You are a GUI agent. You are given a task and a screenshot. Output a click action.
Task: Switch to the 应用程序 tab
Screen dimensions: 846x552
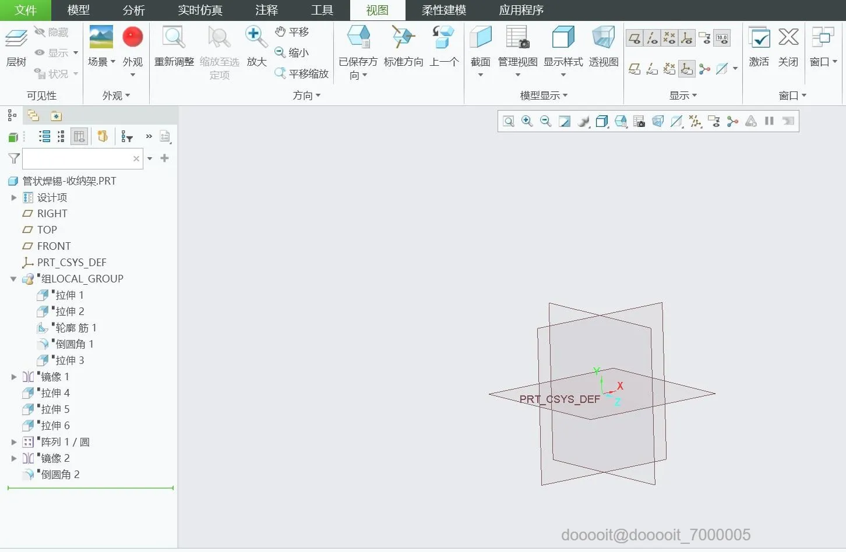click(x=521, y=10)
